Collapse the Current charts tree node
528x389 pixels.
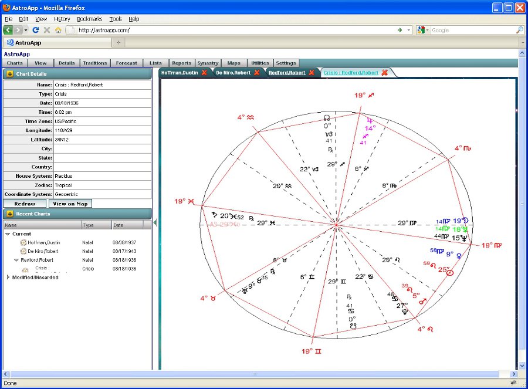click(6, 234)
